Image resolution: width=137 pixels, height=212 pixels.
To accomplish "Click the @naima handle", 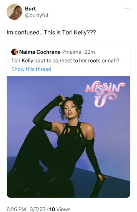I will pyautogui.click(x=72, y=52).
